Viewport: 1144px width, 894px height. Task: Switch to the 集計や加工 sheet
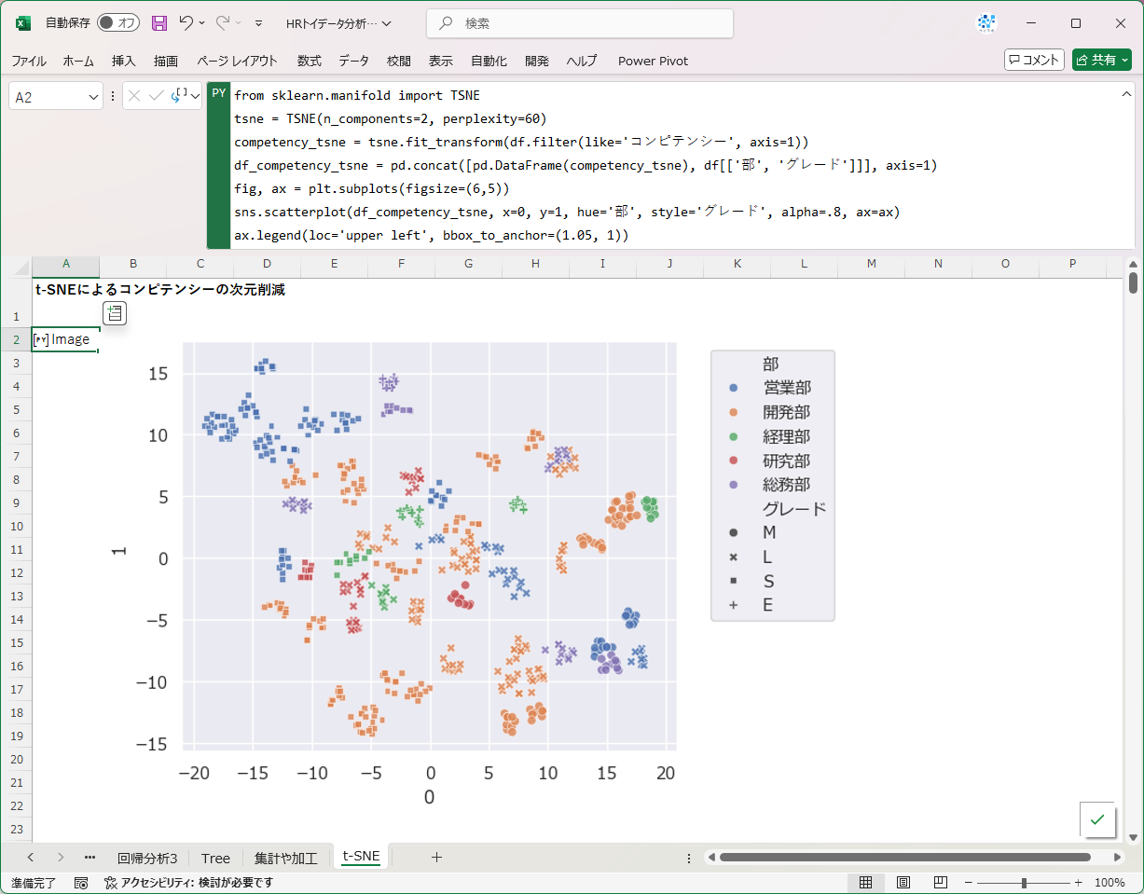tap(286, 858)
